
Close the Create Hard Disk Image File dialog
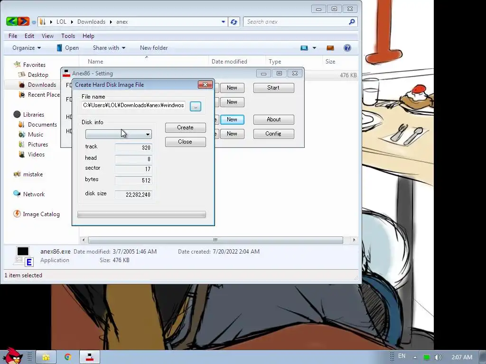point(205,84)
